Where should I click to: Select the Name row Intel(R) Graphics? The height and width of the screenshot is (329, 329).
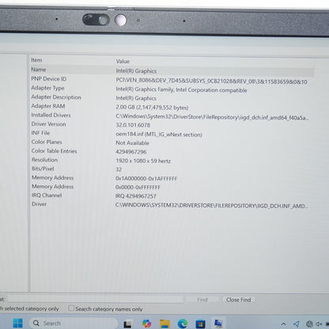pyautogui.click(x=172, y=70)
